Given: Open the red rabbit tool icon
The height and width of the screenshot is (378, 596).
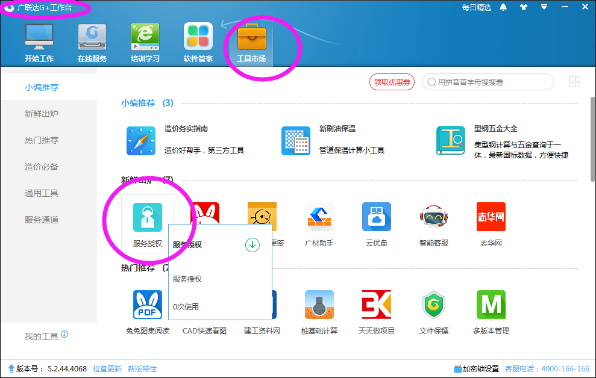Looking at the screenshot, I should tap(205, 213).
